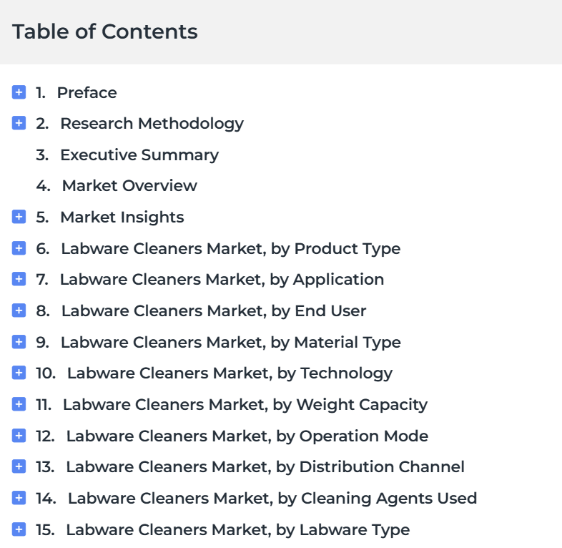
Task: Click plus icon for by Distribution Channel
Action: coord(19,466)
